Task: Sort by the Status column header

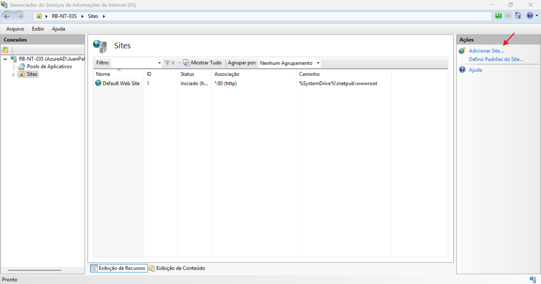Action: [x=195, y=74]
